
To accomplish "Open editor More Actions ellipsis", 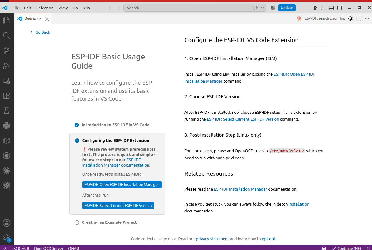I will pyautogui.click(x=367, y=18).
